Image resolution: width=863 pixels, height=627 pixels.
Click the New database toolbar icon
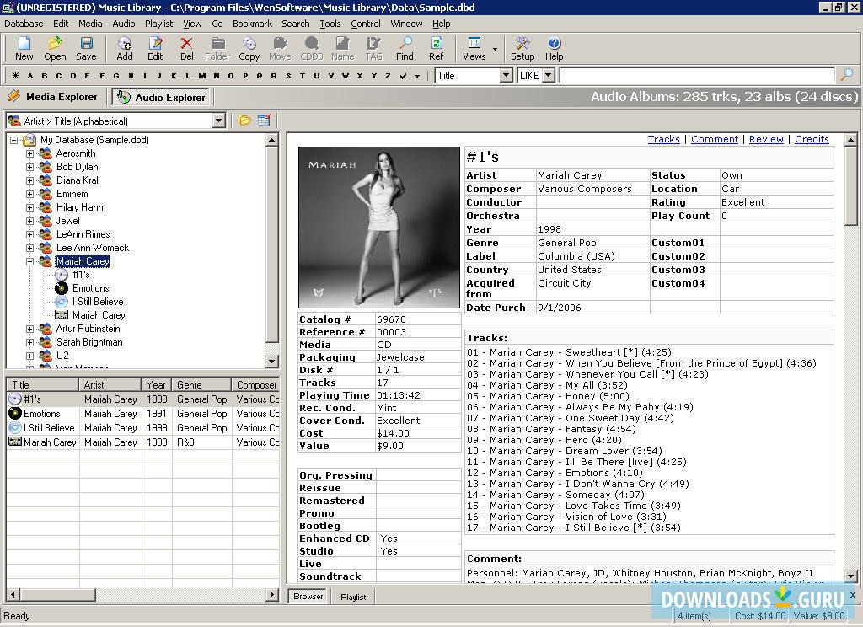coord(24,48)
